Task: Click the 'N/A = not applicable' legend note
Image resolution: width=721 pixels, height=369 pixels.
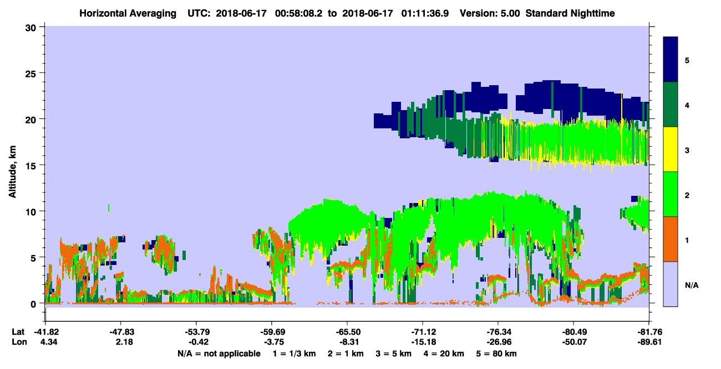Action: 219,354
